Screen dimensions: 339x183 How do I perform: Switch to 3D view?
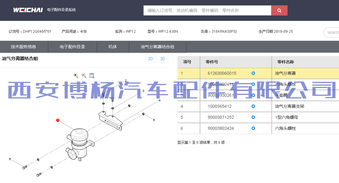(x=163, y=59)
